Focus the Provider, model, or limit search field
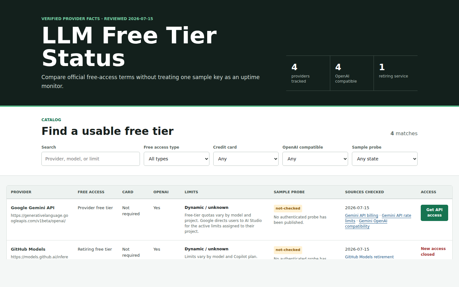The image size is (459, 287). [91, 159]
